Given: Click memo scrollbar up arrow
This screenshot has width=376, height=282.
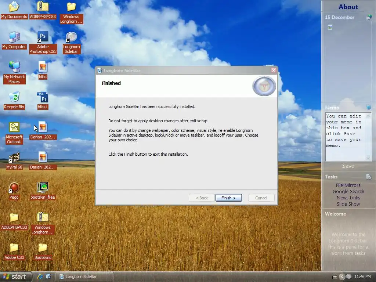Looking at the screenshot, I should pos(368,116).
